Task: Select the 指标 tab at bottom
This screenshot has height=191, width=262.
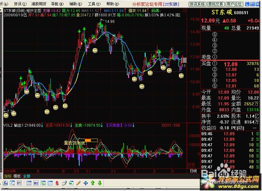Action: point(8,176)
